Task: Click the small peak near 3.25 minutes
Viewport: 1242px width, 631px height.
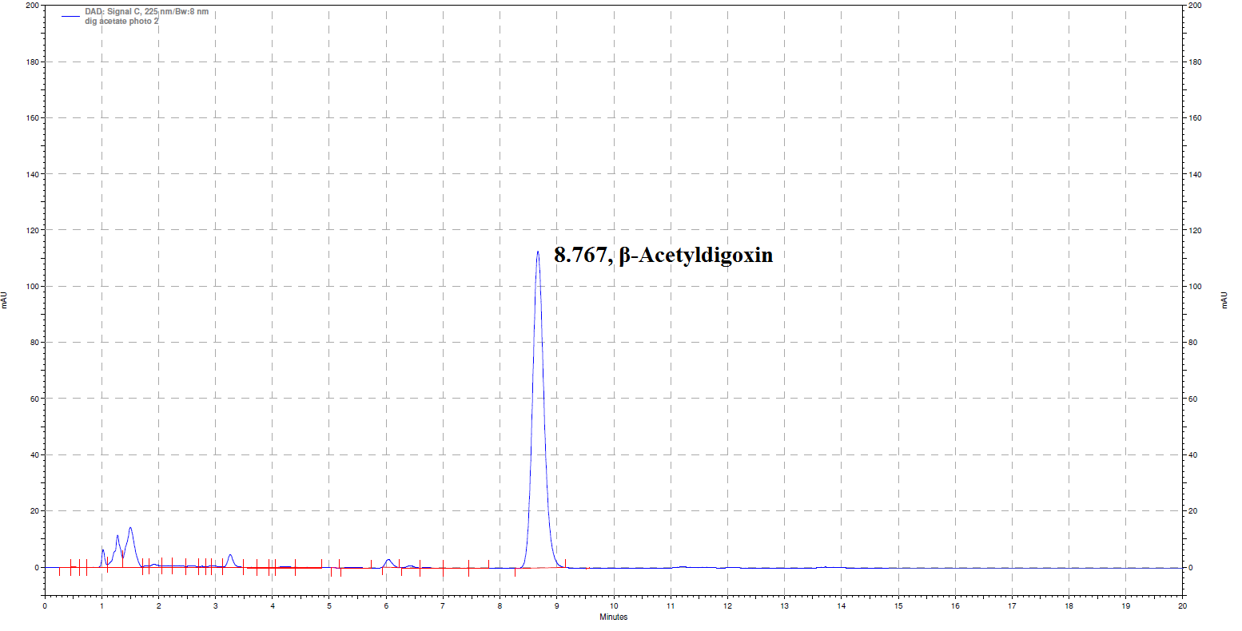Action: [x=230, y=555]
